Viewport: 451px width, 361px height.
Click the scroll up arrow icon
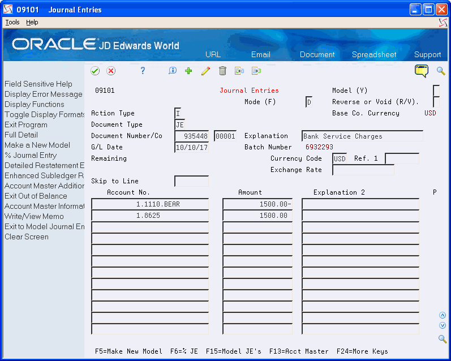point(443,315)
